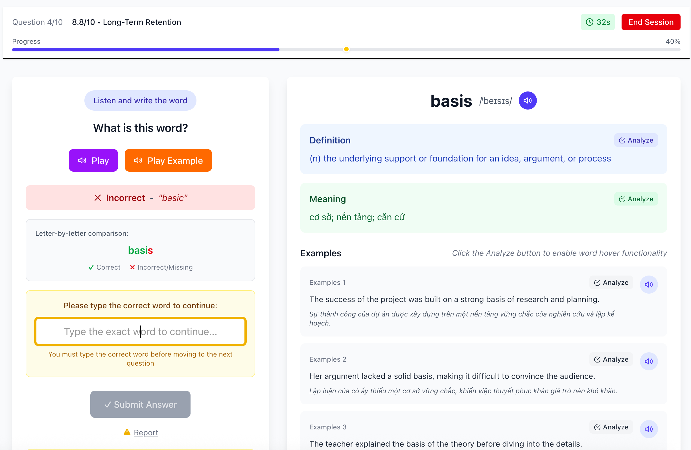Click the red Incorrect feedback banner
Image resolution: width=691 pixels, height=450 pixels.
[x=140, y=198]
